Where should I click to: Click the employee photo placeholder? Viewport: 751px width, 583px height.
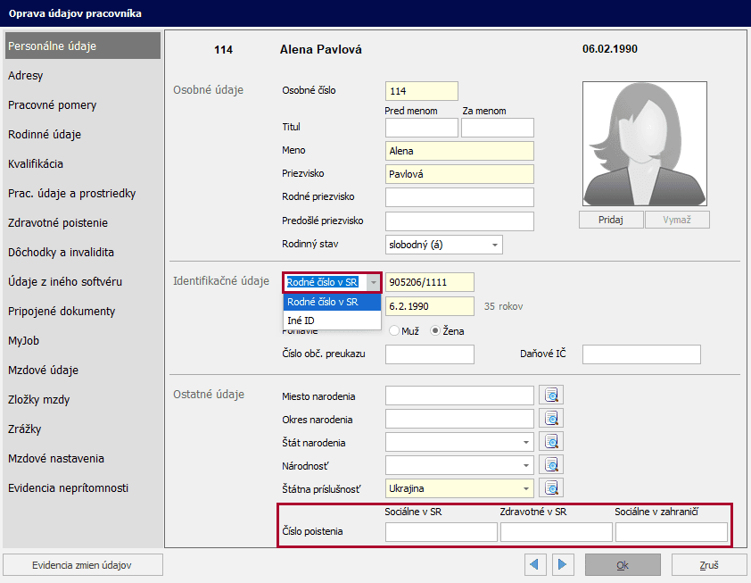click(644, 144)
